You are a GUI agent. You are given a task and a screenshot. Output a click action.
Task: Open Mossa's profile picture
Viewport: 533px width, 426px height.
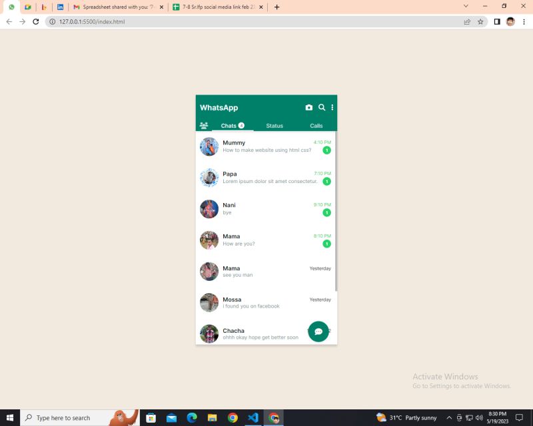coord(209,303)
